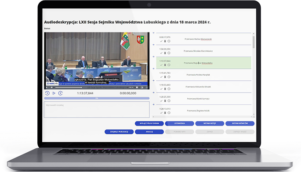Toggle captions in the video player bar
Viewport: 301px width, 172px height.
pos(137,87)
